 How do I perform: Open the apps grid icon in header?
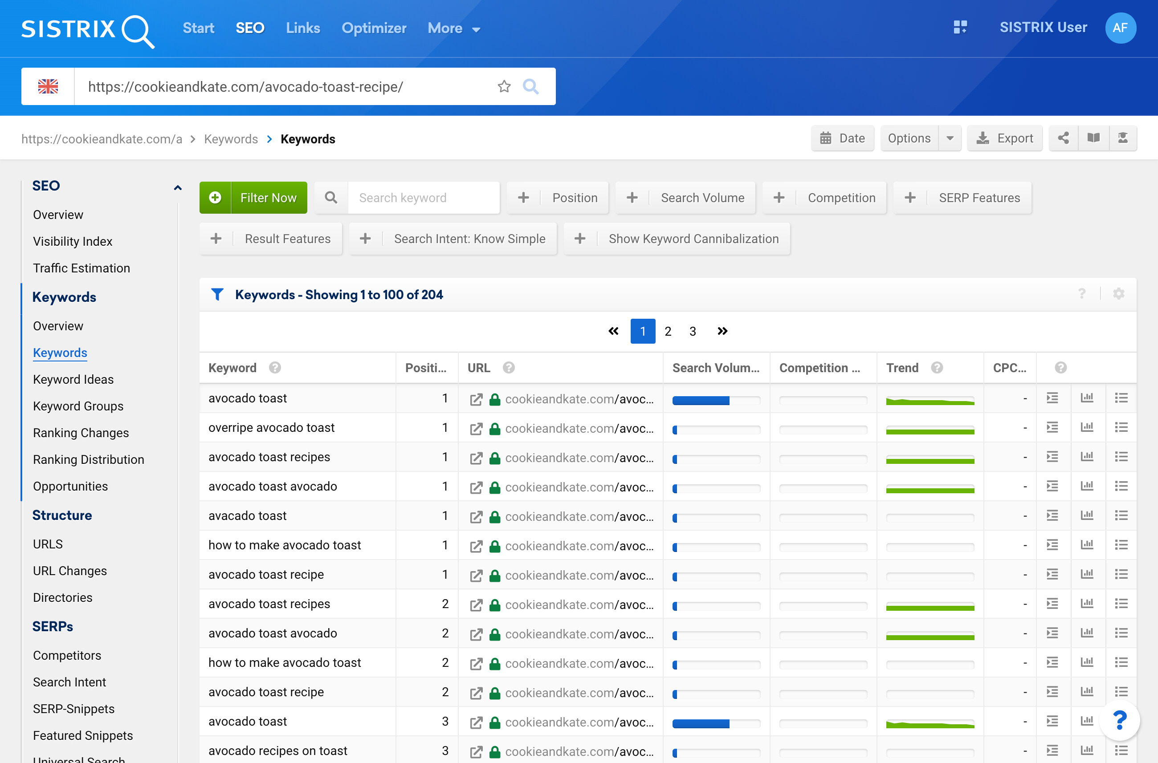pos(960,27)
